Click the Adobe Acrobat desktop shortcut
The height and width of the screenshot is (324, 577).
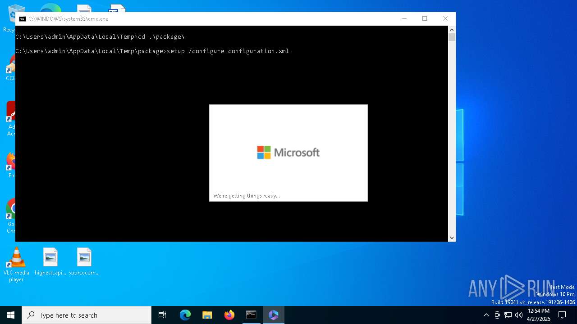click(x=11, y=119)
